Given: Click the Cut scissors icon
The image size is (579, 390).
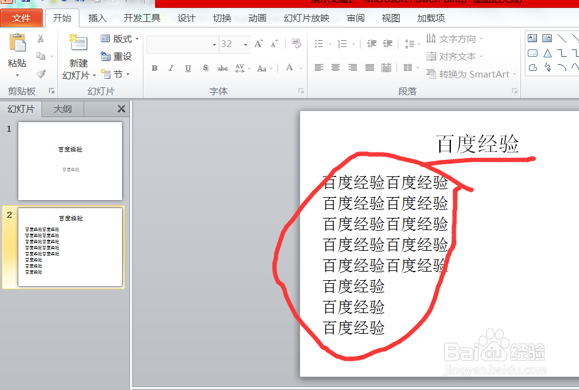Looking at the screenshot, I should tap(41, 38).
